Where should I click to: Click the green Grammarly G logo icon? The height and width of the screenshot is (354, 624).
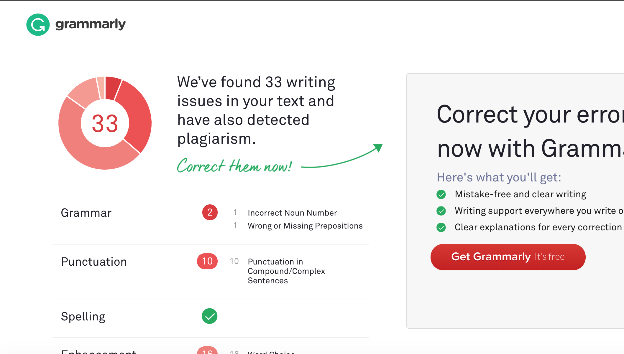click(38, 25)
